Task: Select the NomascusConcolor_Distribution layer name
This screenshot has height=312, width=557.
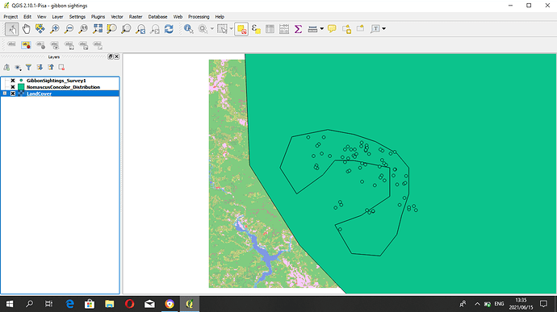Action: (63, 87)
